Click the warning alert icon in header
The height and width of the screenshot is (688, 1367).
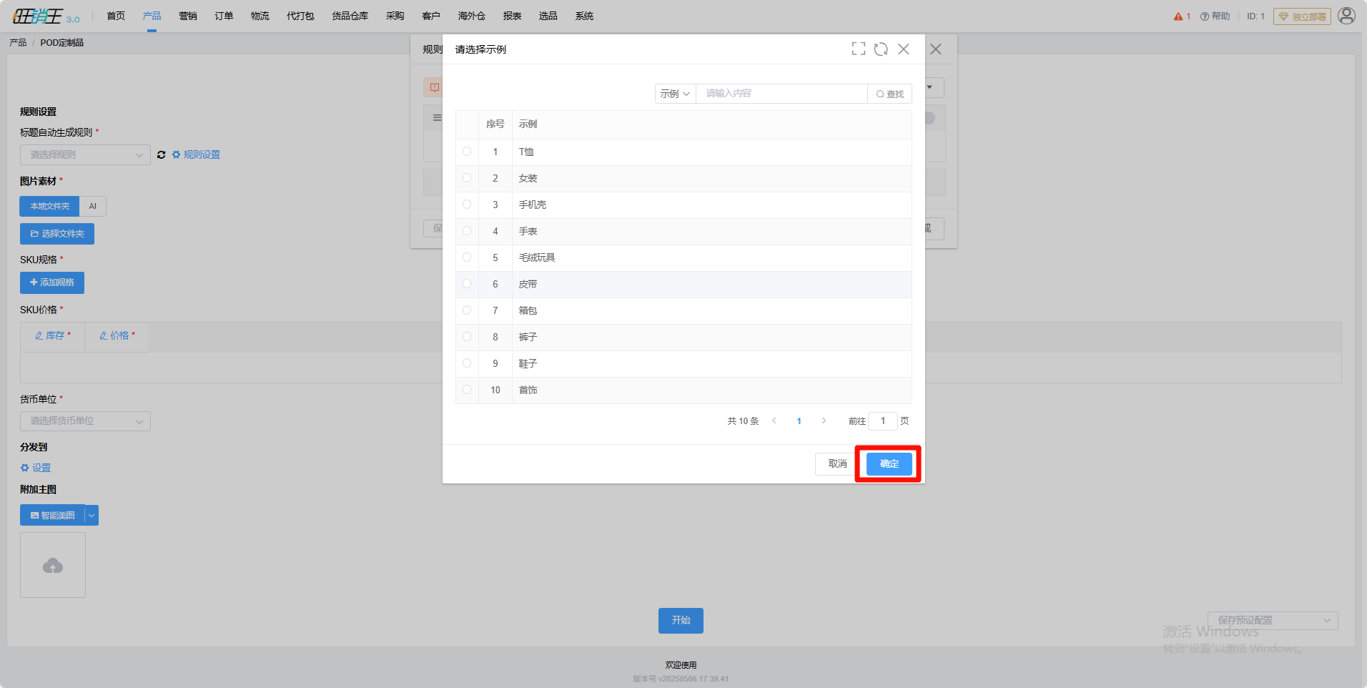[x=1178, y=16]
